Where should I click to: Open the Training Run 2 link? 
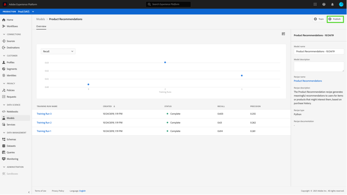click(44, 123)
